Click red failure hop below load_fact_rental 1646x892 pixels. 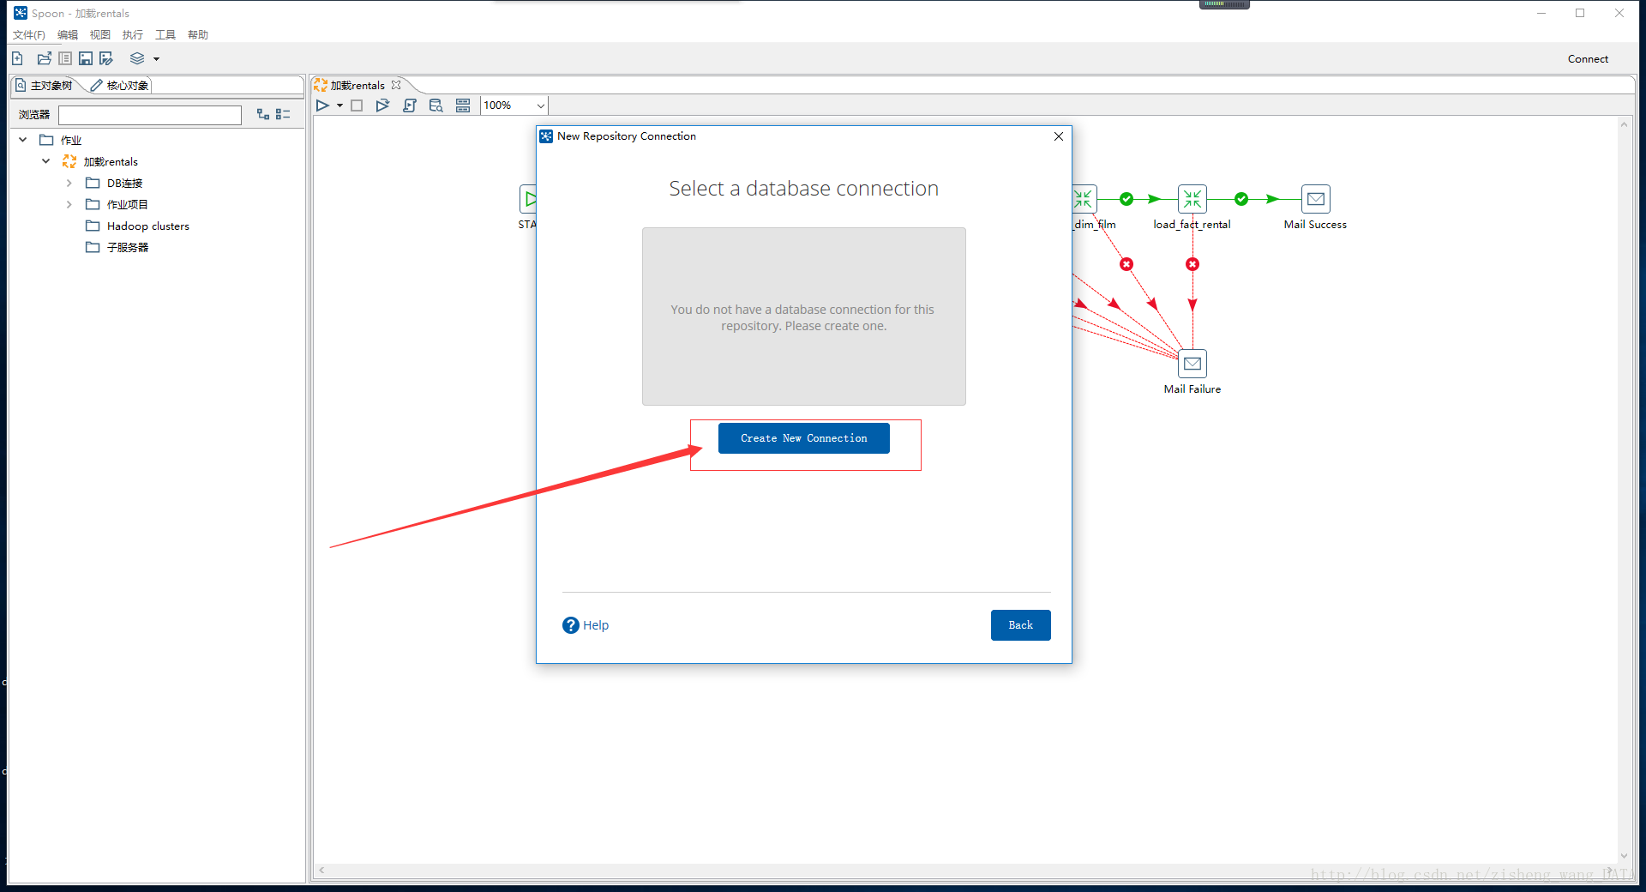point(1192,264)
